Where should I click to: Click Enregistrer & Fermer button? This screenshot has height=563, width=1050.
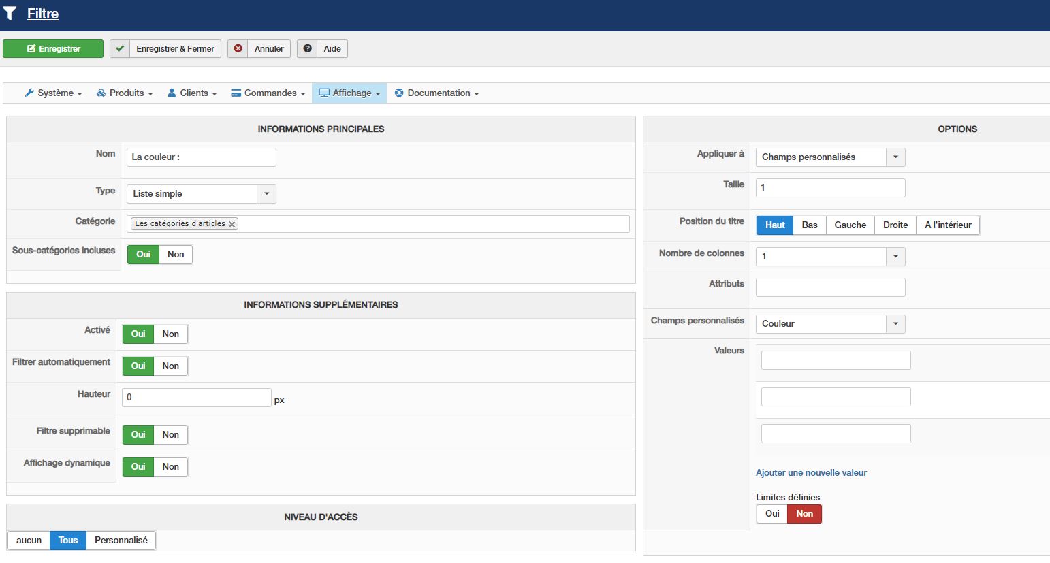tap(165, 49)
